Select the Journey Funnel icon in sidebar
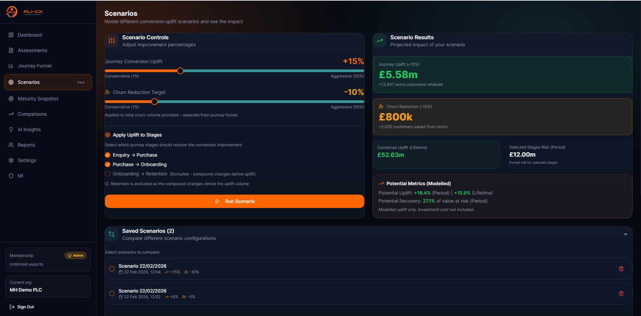This screenshot has width=641, height=316. point(11,66)
